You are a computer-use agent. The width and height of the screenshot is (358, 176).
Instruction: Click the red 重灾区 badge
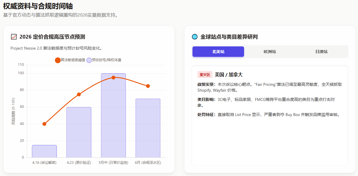pyautogui.click(x=205, y=75)
